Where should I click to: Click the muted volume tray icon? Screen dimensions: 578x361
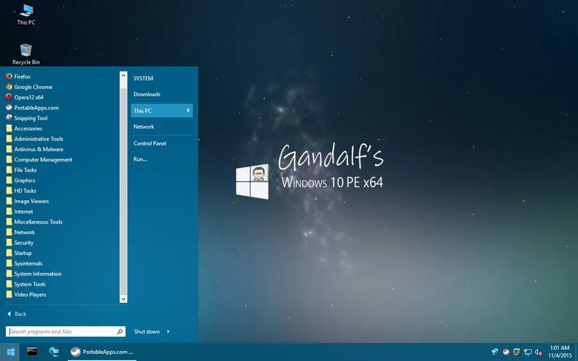coord(538,352)
